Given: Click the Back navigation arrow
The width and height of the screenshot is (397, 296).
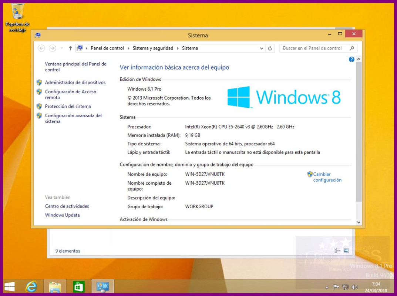Looking at the screenshot, I should (x=41, y=48).
